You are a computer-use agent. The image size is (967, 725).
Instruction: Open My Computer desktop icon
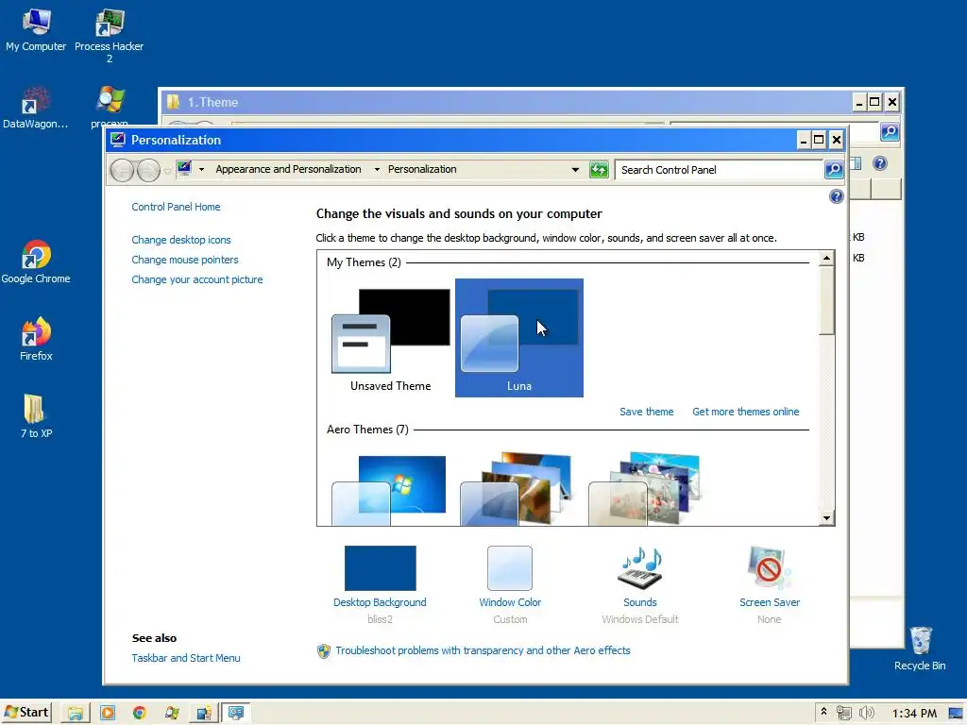(36, 30)
